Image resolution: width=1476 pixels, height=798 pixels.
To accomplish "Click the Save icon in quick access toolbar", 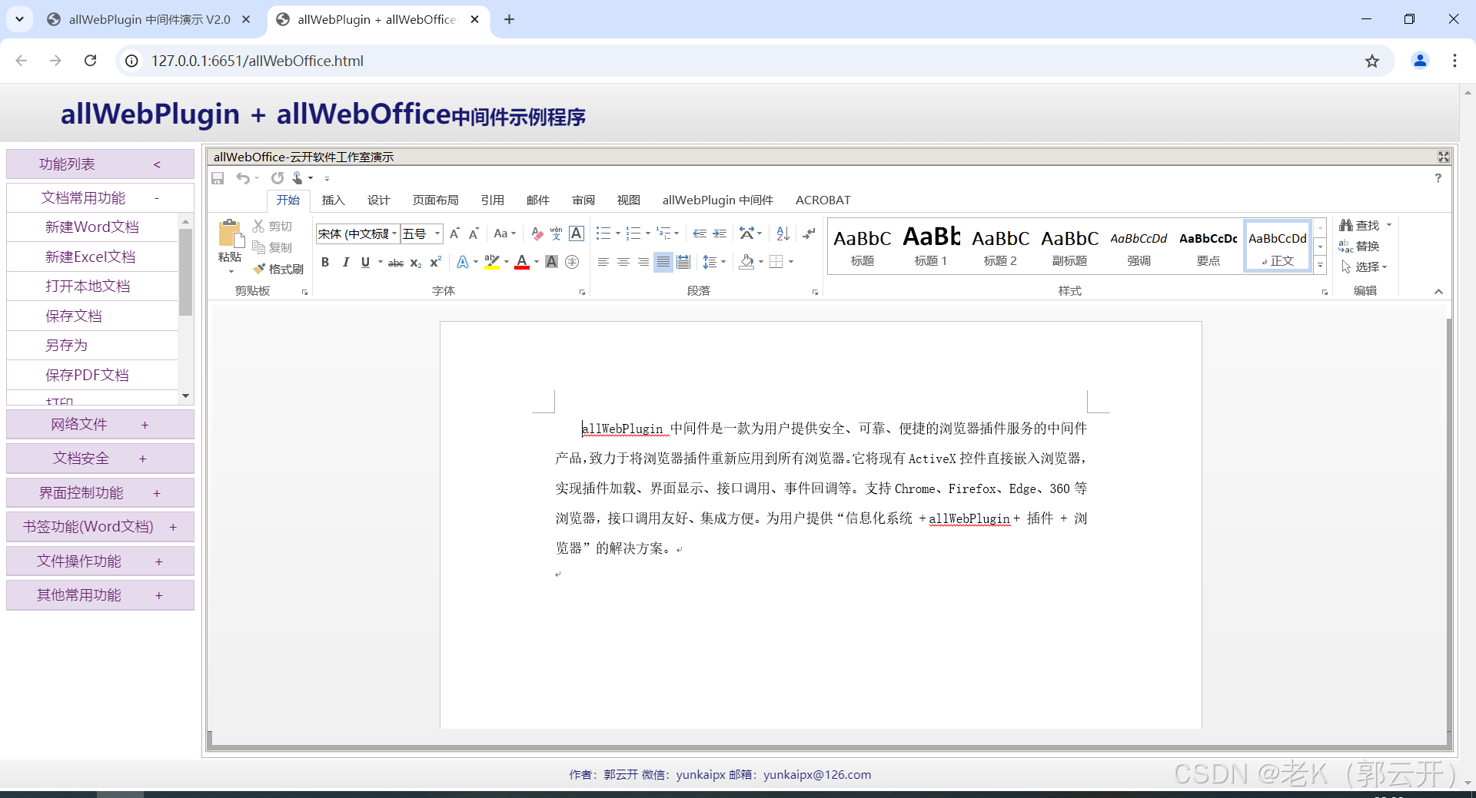I will 218,178.
